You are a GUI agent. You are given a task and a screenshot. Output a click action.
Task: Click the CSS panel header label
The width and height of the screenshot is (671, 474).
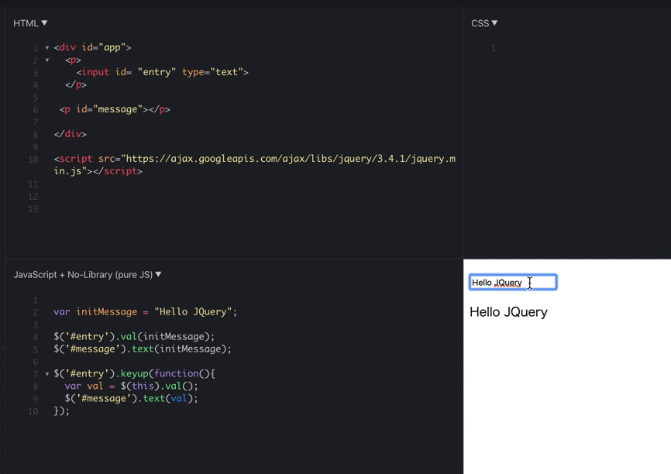[478, 22]
